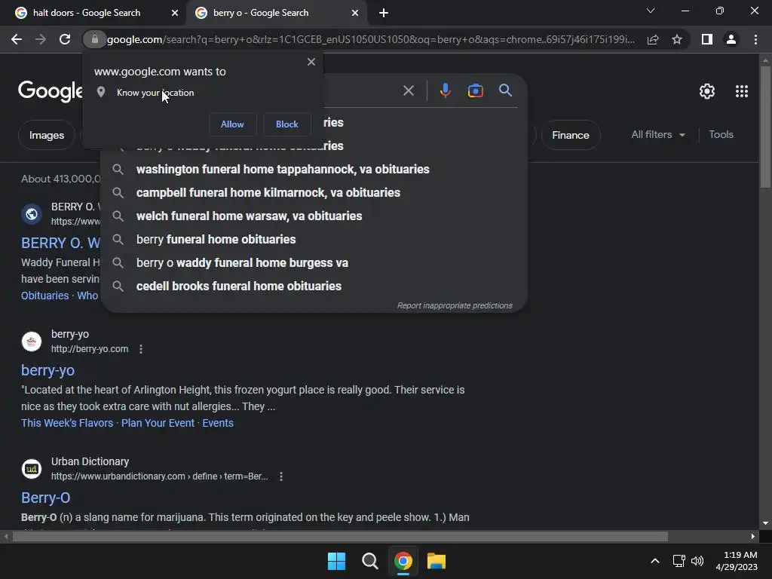The height and width of the screenshot is (579, 772).
Task: Open the berry-yo result title
Action: click(x=47, y=370)
